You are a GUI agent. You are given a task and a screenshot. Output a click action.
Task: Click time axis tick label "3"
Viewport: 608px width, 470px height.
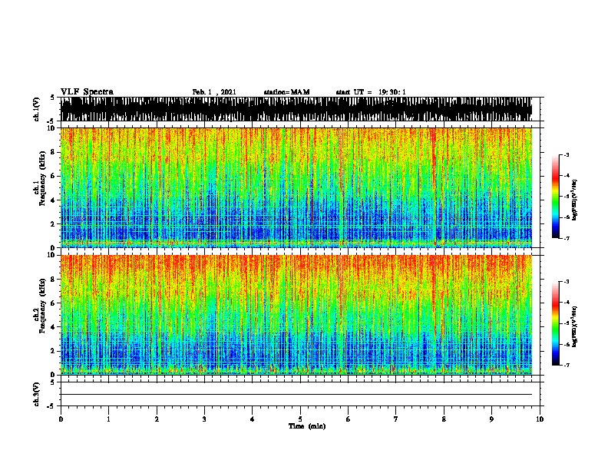(204, 419)
